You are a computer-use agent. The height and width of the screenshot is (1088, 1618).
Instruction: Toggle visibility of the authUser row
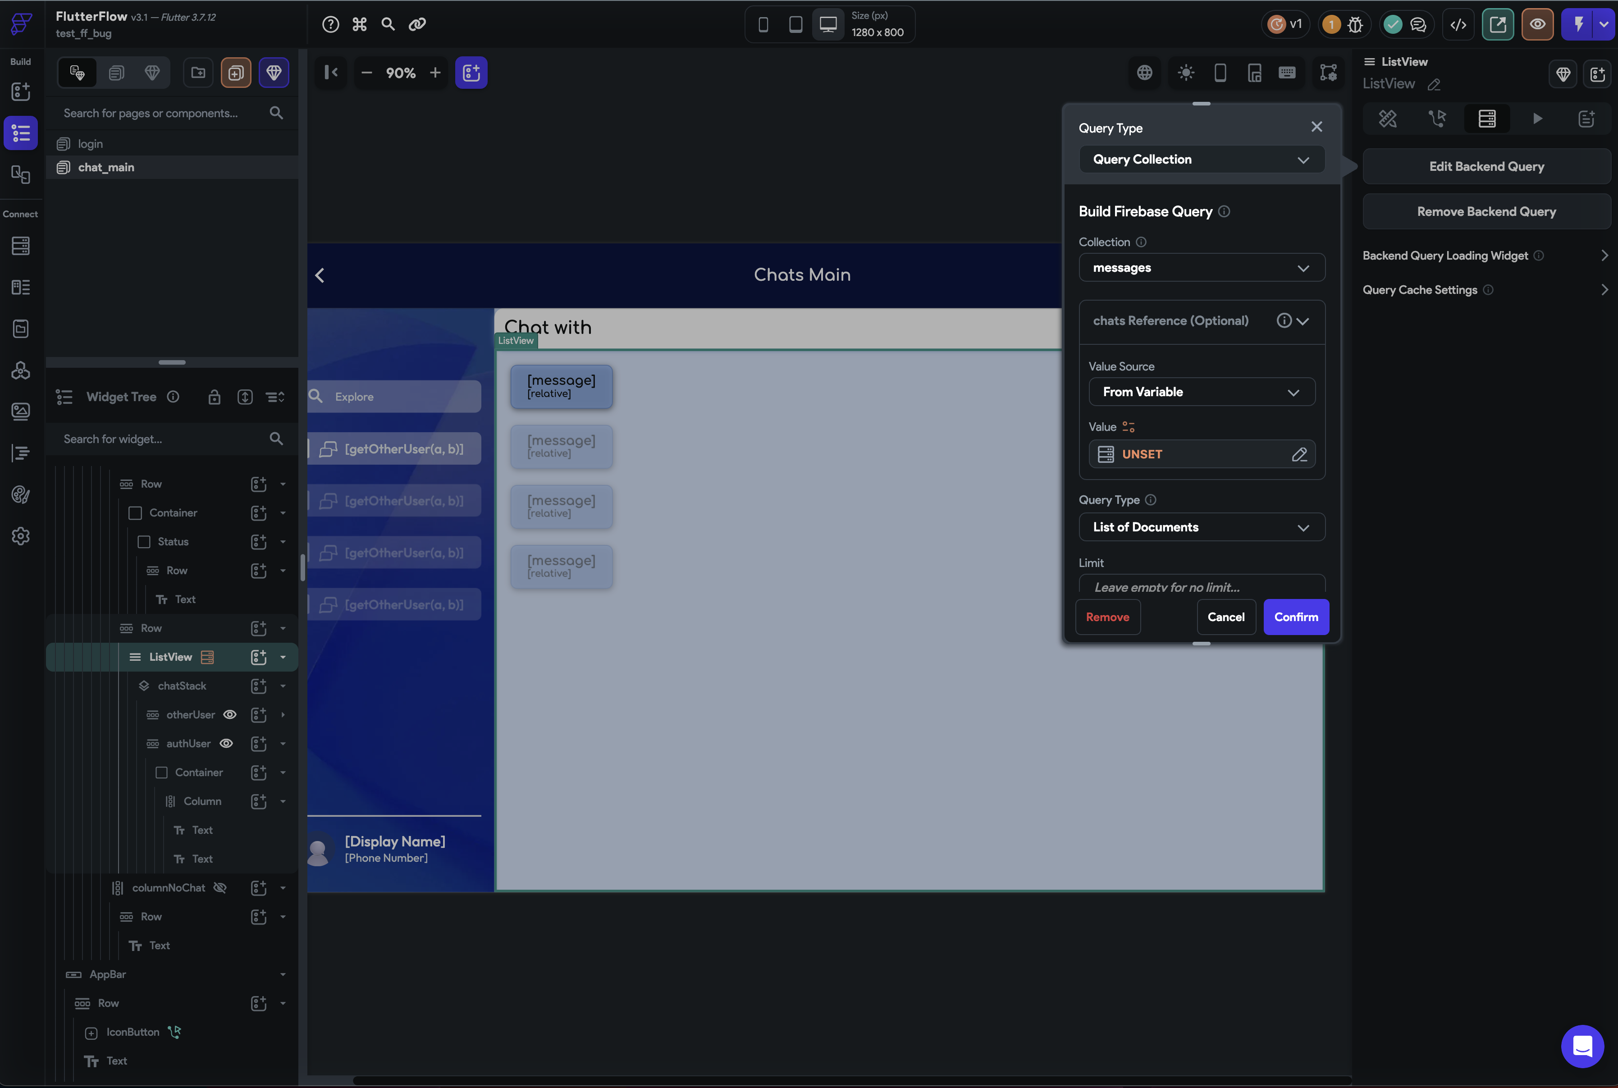[227, 743]
